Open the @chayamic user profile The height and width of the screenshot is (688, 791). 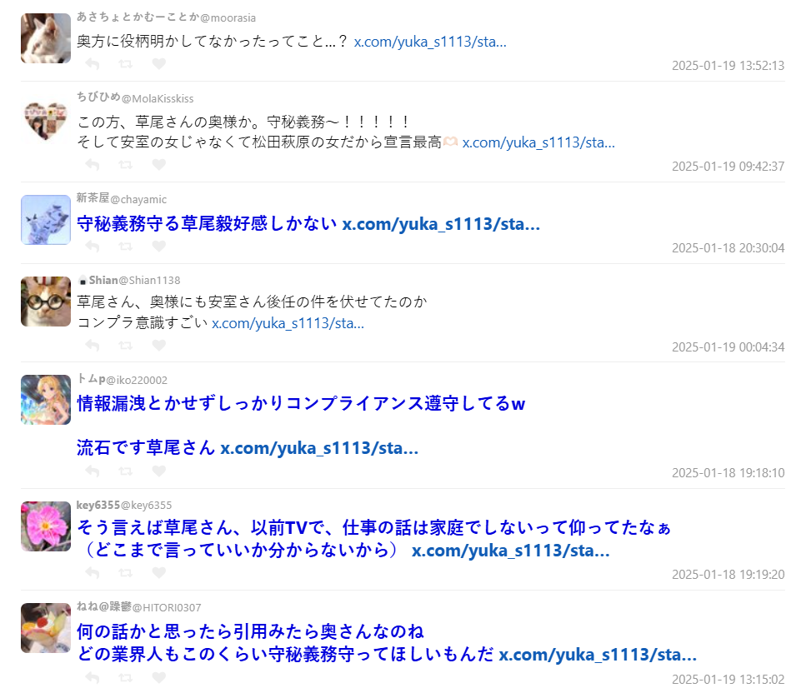pyautogui.click(x=138, y=200)
